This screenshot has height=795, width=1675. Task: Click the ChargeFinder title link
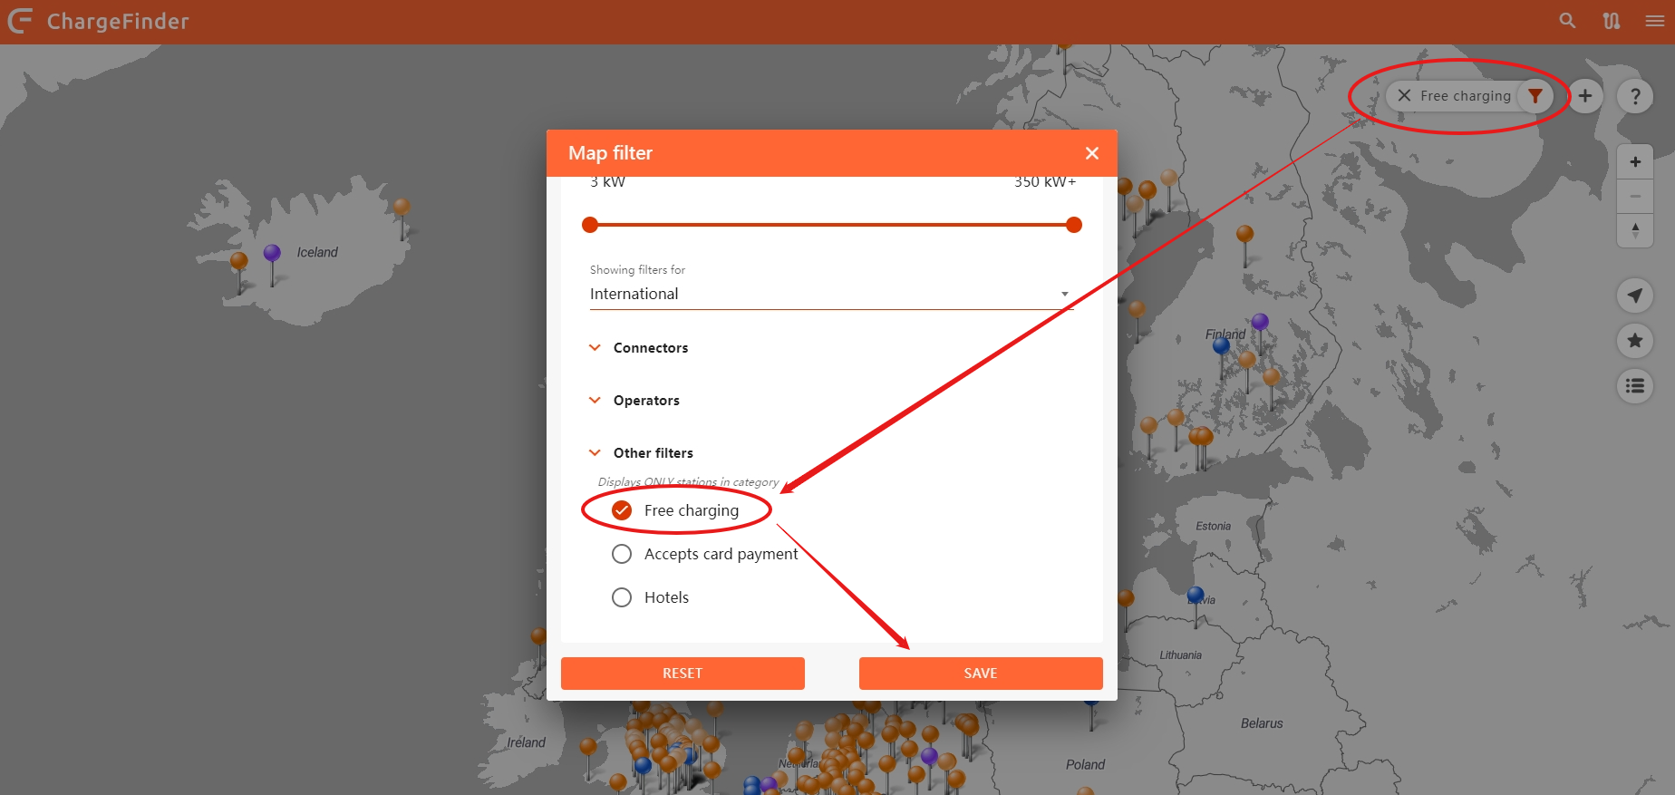118,21
